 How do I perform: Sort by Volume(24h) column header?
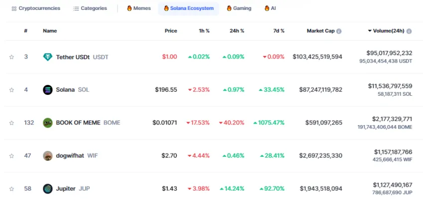387,31
